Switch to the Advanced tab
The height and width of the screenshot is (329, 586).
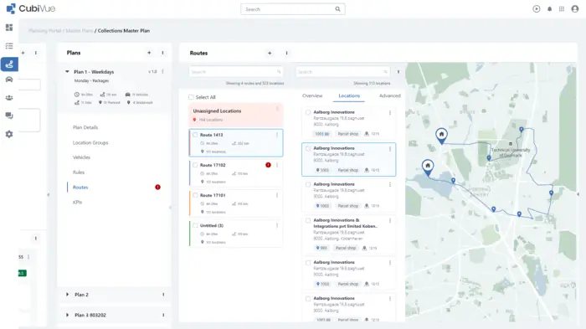[x=390, y=95]
